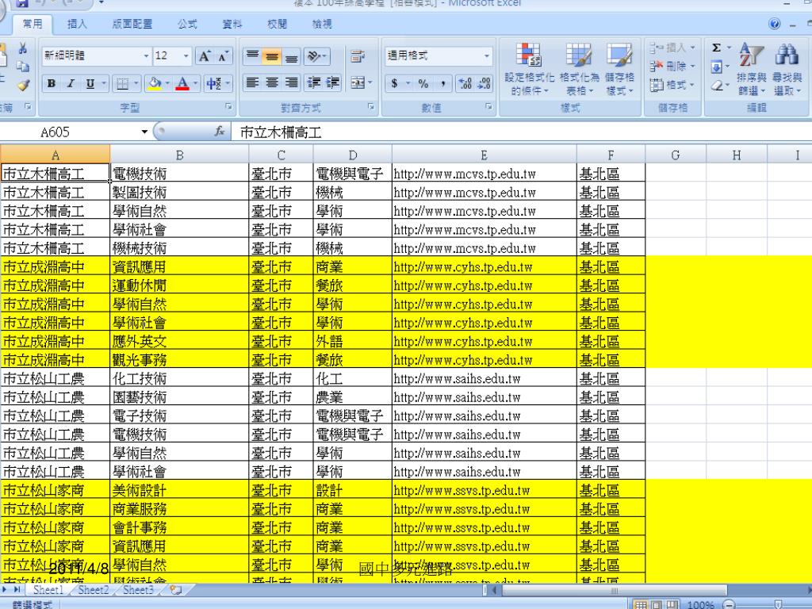
Task: Select the Sheet2 worksheet tab
Action: [93, 591]
